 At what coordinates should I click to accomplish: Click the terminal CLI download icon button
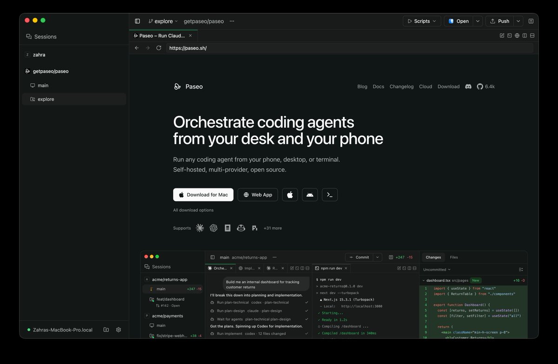(330, 195)
